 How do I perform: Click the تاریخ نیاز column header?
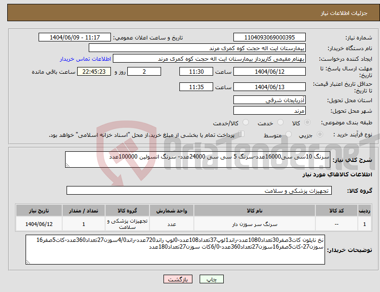coord(39,211)
